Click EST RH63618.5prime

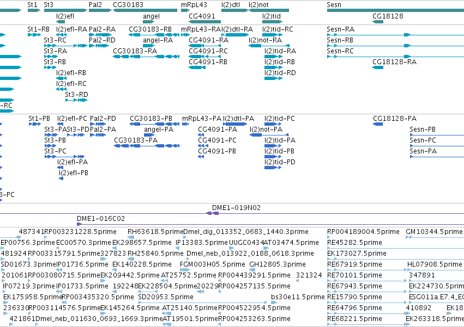click(x=155, y=232)
